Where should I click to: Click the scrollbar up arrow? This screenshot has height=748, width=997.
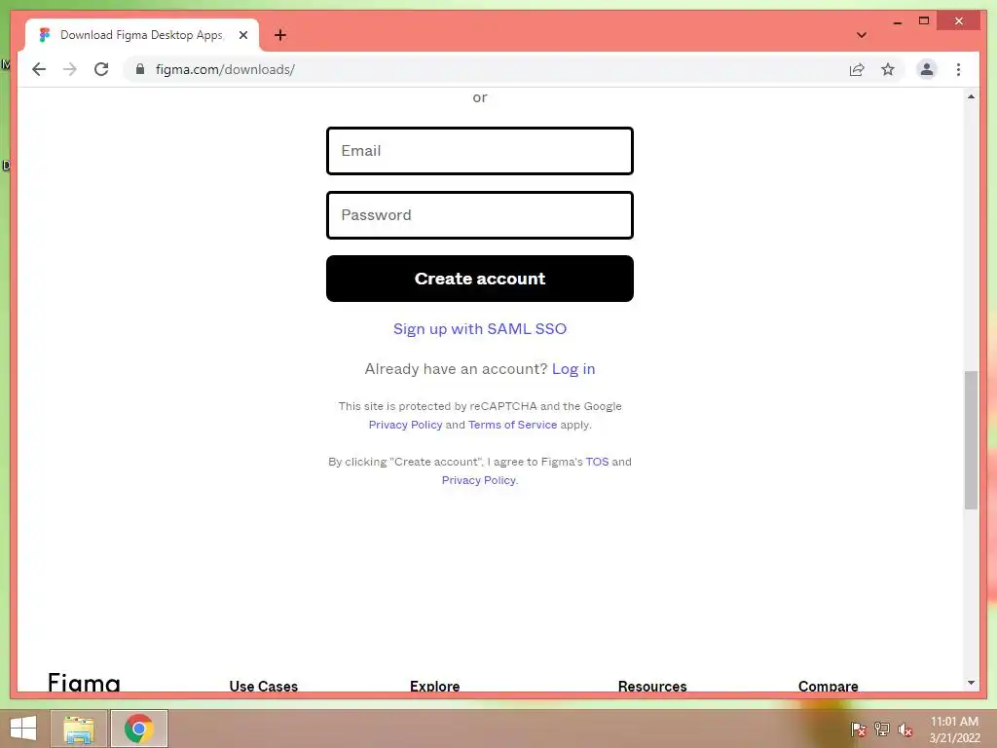click(971, 96)
